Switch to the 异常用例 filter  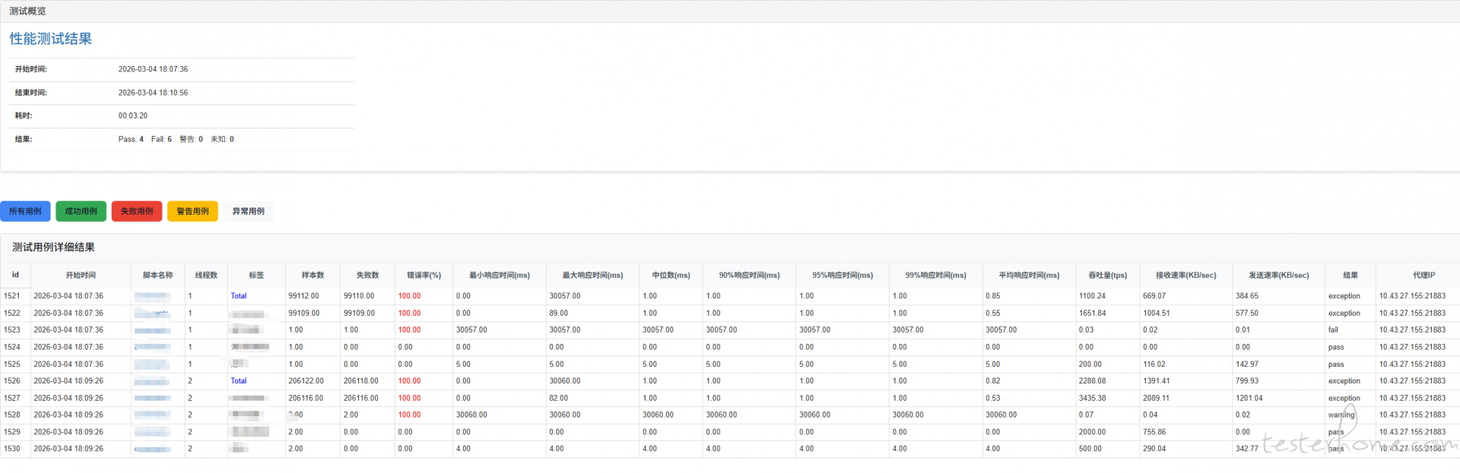[248, 211]
